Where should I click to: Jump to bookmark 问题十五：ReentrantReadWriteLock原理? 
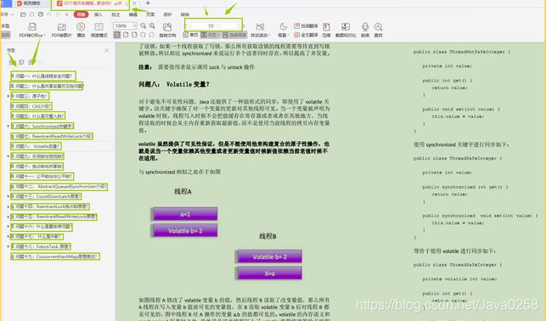[54, 217]
